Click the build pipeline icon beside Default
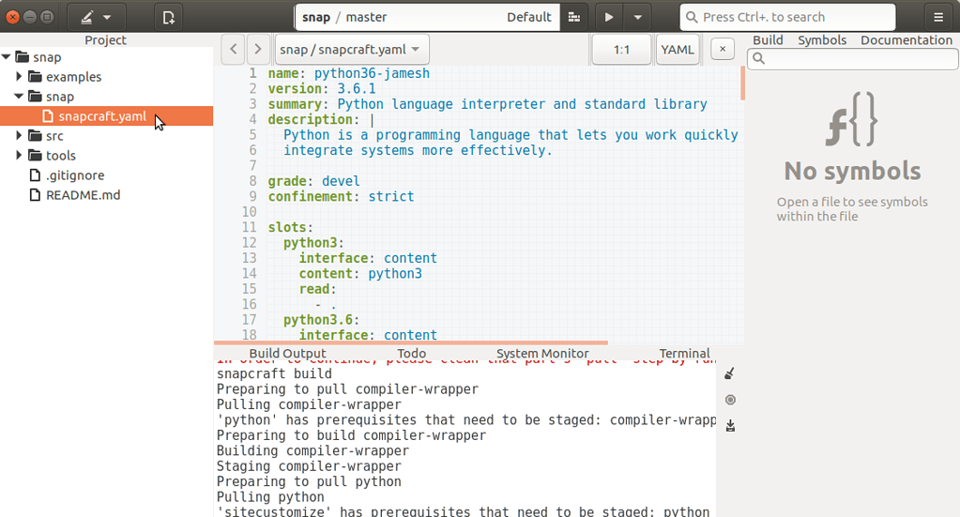Viewport: 960px width, 517px height. (x=573, y=17)
